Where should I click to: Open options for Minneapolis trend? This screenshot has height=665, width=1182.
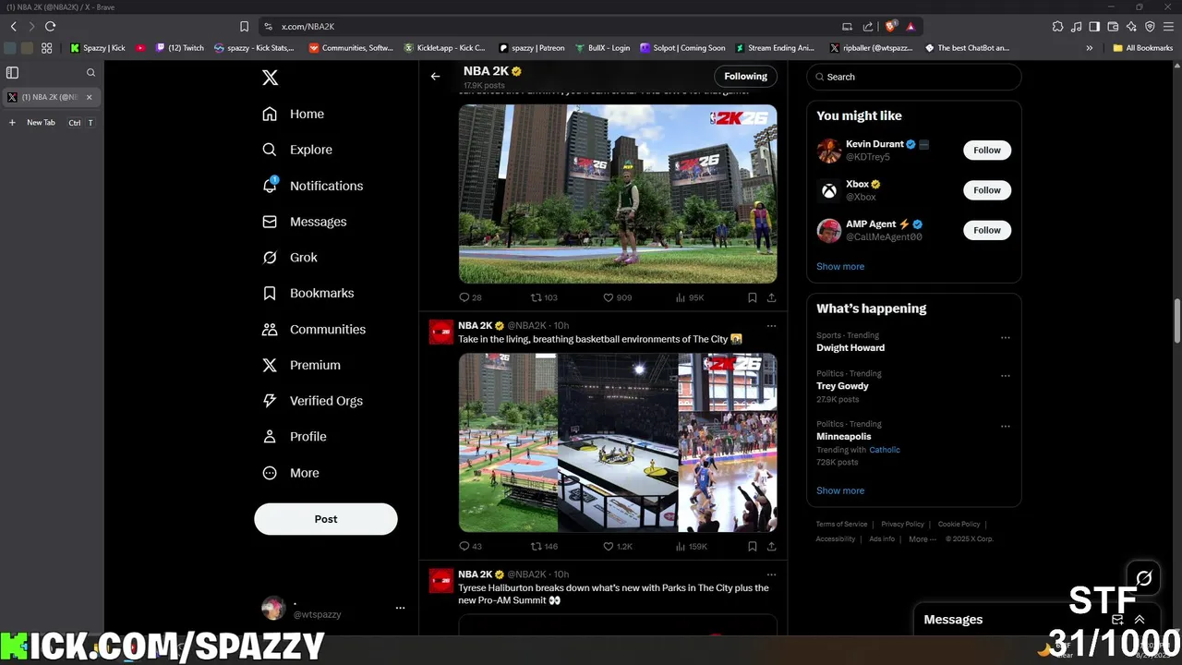1006,427
